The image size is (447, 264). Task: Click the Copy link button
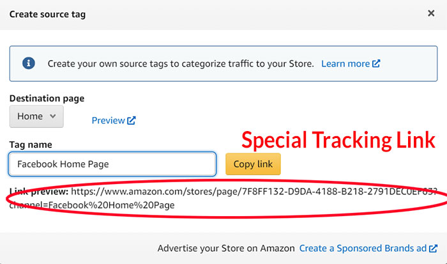(253, 164)
